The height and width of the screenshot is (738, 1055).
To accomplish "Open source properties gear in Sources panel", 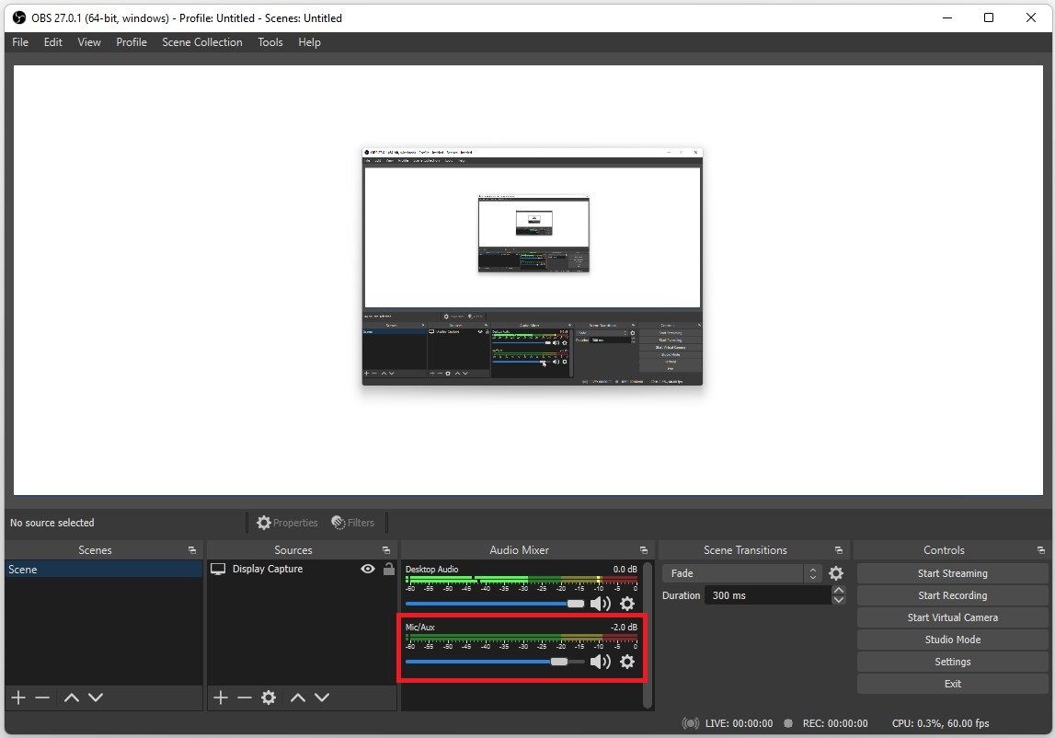I will pos(269,698).
